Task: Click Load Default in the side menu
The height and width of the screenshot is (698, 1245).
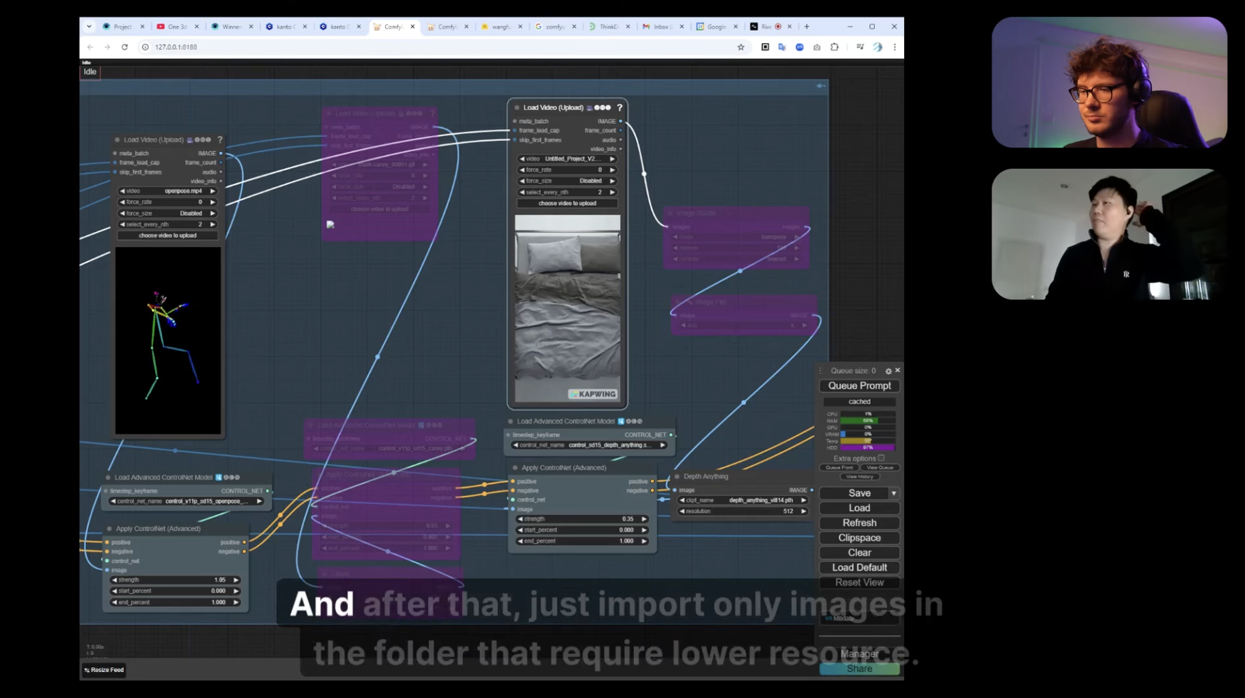Action: click(859, 568)
